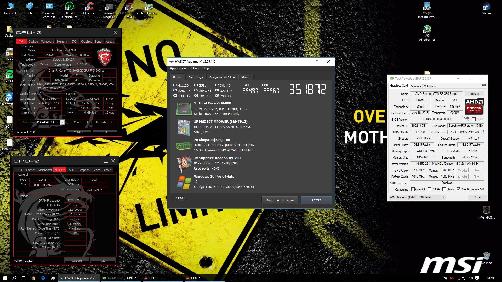Screen dimensions: 502x282
Task: Click Save to desktop button
Action: [280, 200]
